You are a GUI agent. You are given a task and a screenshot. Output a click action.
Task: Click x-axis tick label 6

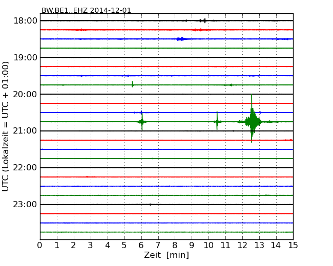tap(141, 245)
